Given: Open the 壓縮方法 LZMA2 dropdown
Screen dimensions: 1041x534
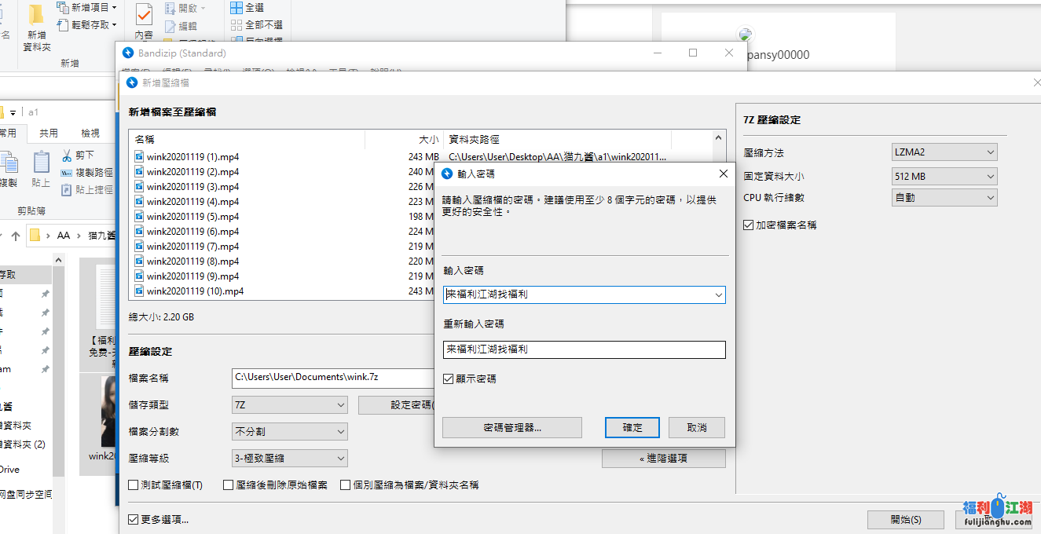Looking at the screenshot, I should pos(944,152).
